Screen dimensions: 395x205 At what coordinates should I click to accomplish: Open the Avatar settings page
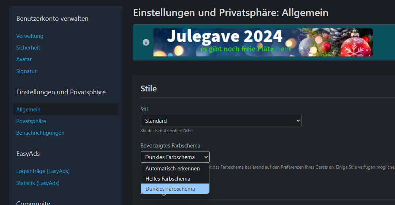coord(24,59)
